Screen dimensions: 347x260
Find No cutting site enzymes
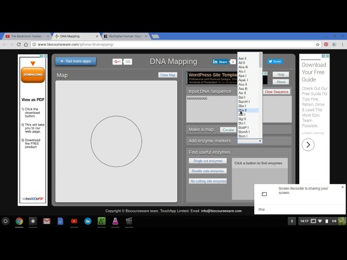point(208,181)
